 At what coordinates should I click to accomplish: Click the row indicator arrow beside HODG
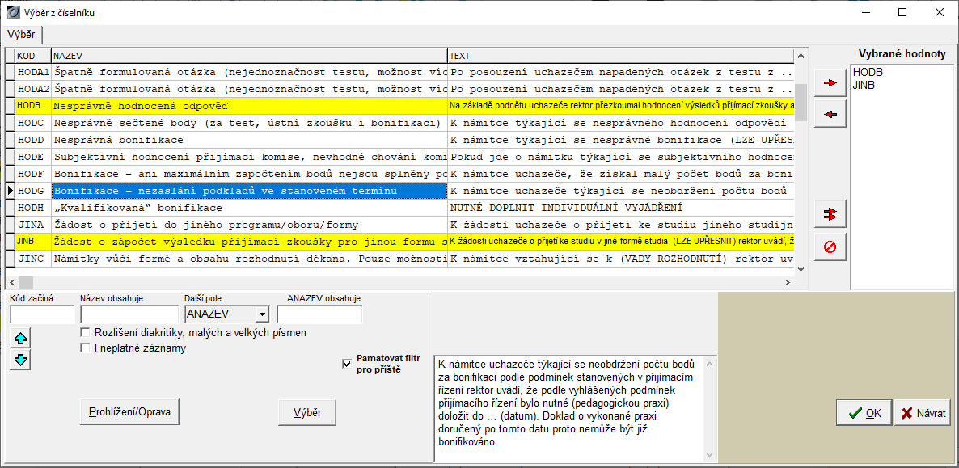(x=10, y=191)
